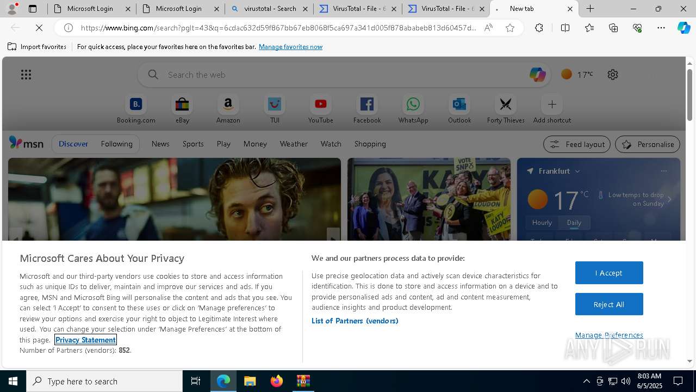The height and width of the screenshot is (392, 696).
Task: Stop loading the page
Action: (39, 28)
